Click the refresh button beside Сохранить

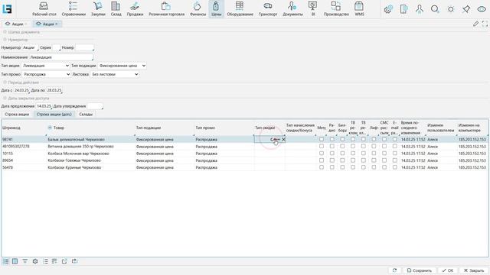point(395,270)
